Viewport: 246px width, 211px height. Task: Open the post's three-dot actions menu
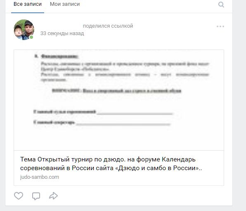click(220, 26)
